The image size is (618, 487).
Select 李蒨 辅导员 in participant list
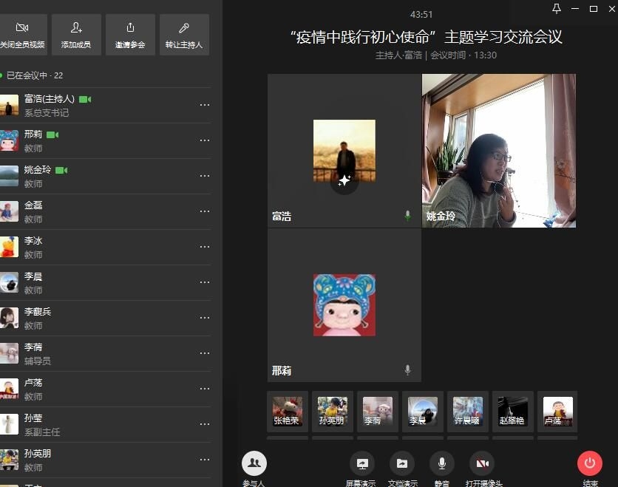[x=105, y=353]
